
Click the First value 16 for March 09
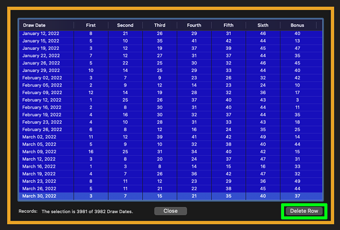click(x=91, y=152)
